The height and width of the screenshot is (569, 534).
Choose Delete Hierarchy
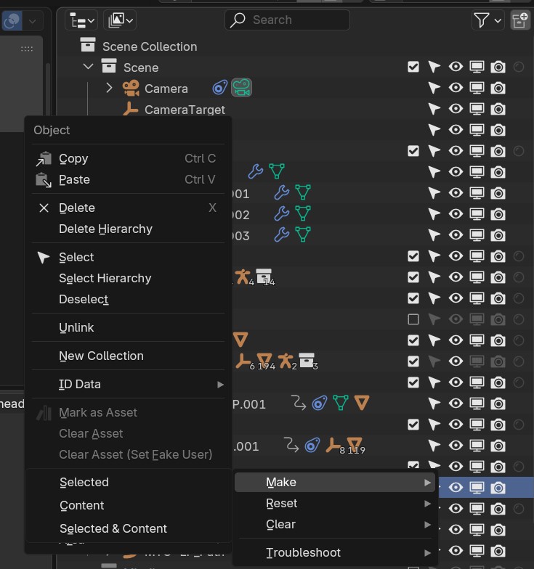(128, 229)
